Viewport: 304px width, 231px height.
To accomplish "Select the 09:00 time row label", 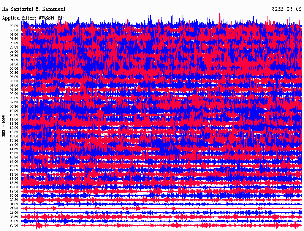I will 14,102.
